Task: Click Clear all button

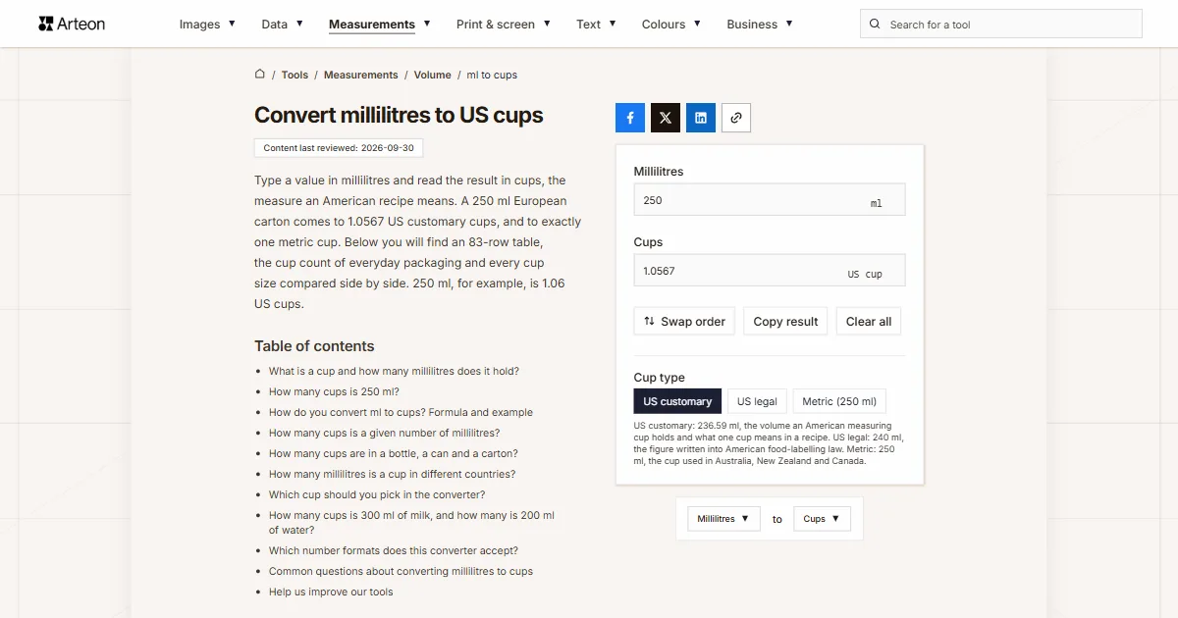Action: click(869, 321)
